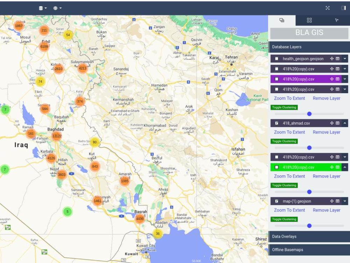
Task: Open the table icon on the green layer row
Action: click(x=337, y=167)
